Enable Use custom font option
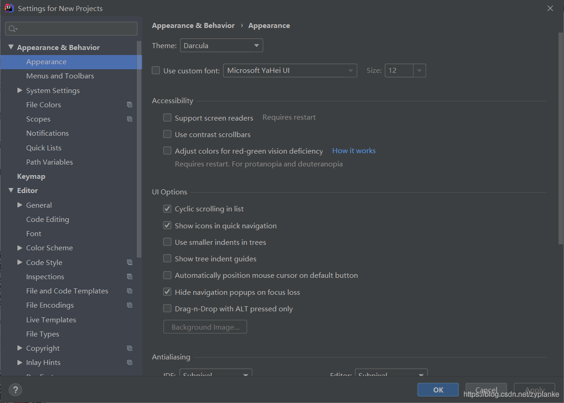564x403 pixels. (x=156, y=70)
